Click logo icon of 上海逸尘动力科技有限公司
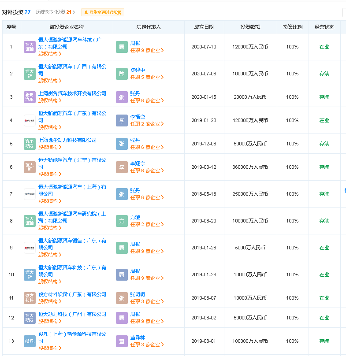 pos(30,144)
